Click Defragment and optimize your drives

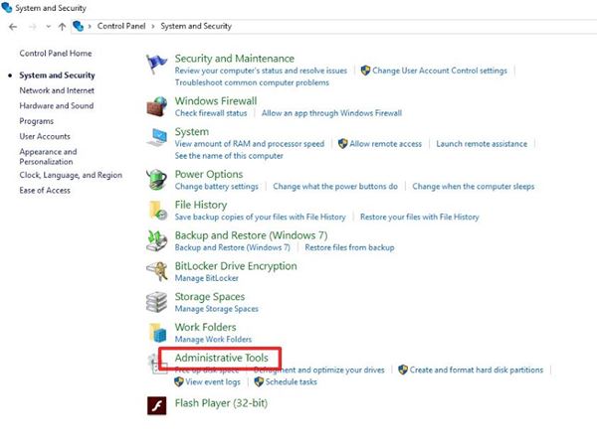(319, 370)
